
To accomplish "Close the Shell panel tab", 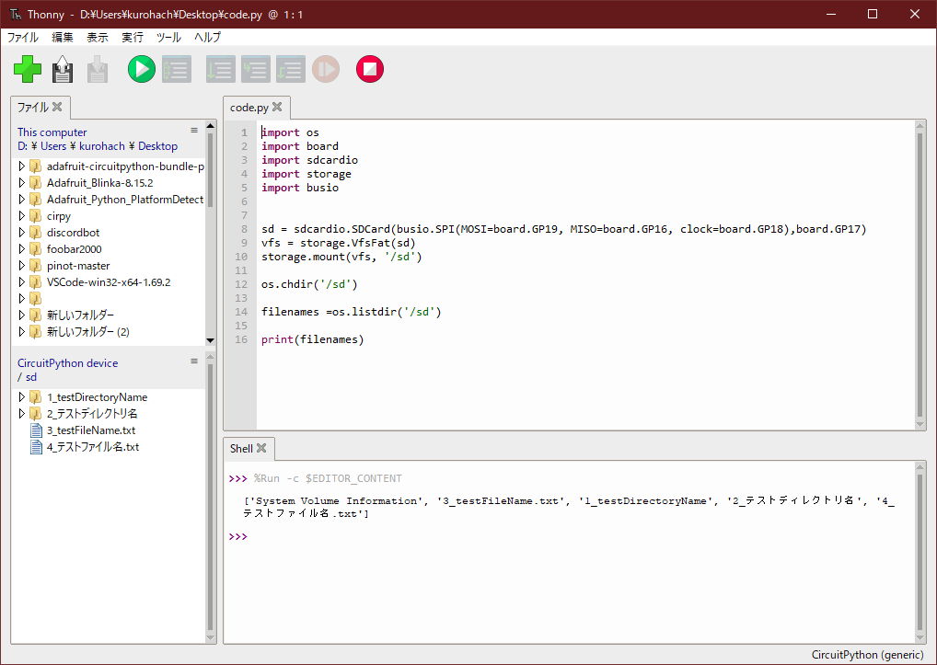I will pyautogui.click(x=261, y=448).
